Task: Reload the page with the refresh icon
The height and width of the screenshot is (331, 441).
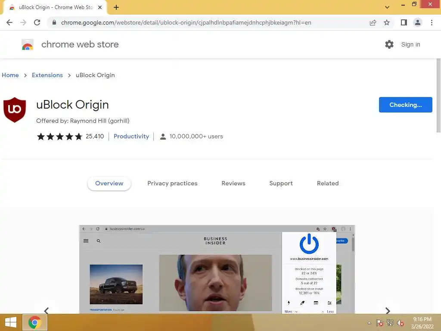Action: (x=37, y=22)
